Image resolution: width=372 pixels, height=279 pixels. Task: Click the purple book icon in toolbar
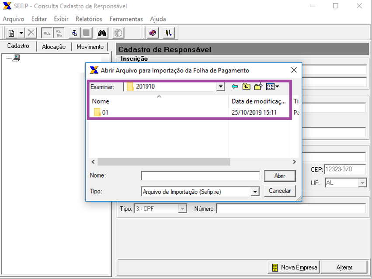tap(153, 33)
